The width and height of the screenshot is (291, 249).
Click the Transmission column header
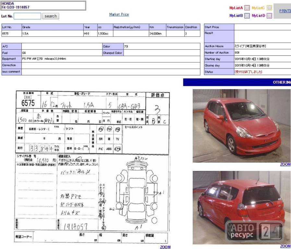point(175,27)
